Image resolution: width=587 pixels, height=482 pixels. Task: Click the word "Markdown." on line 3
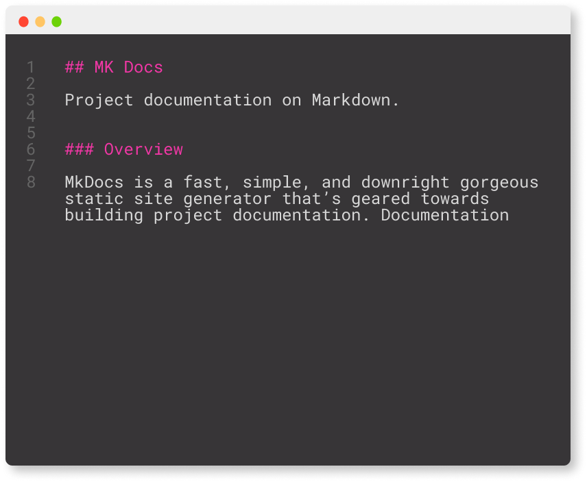(x=355, y=100)
